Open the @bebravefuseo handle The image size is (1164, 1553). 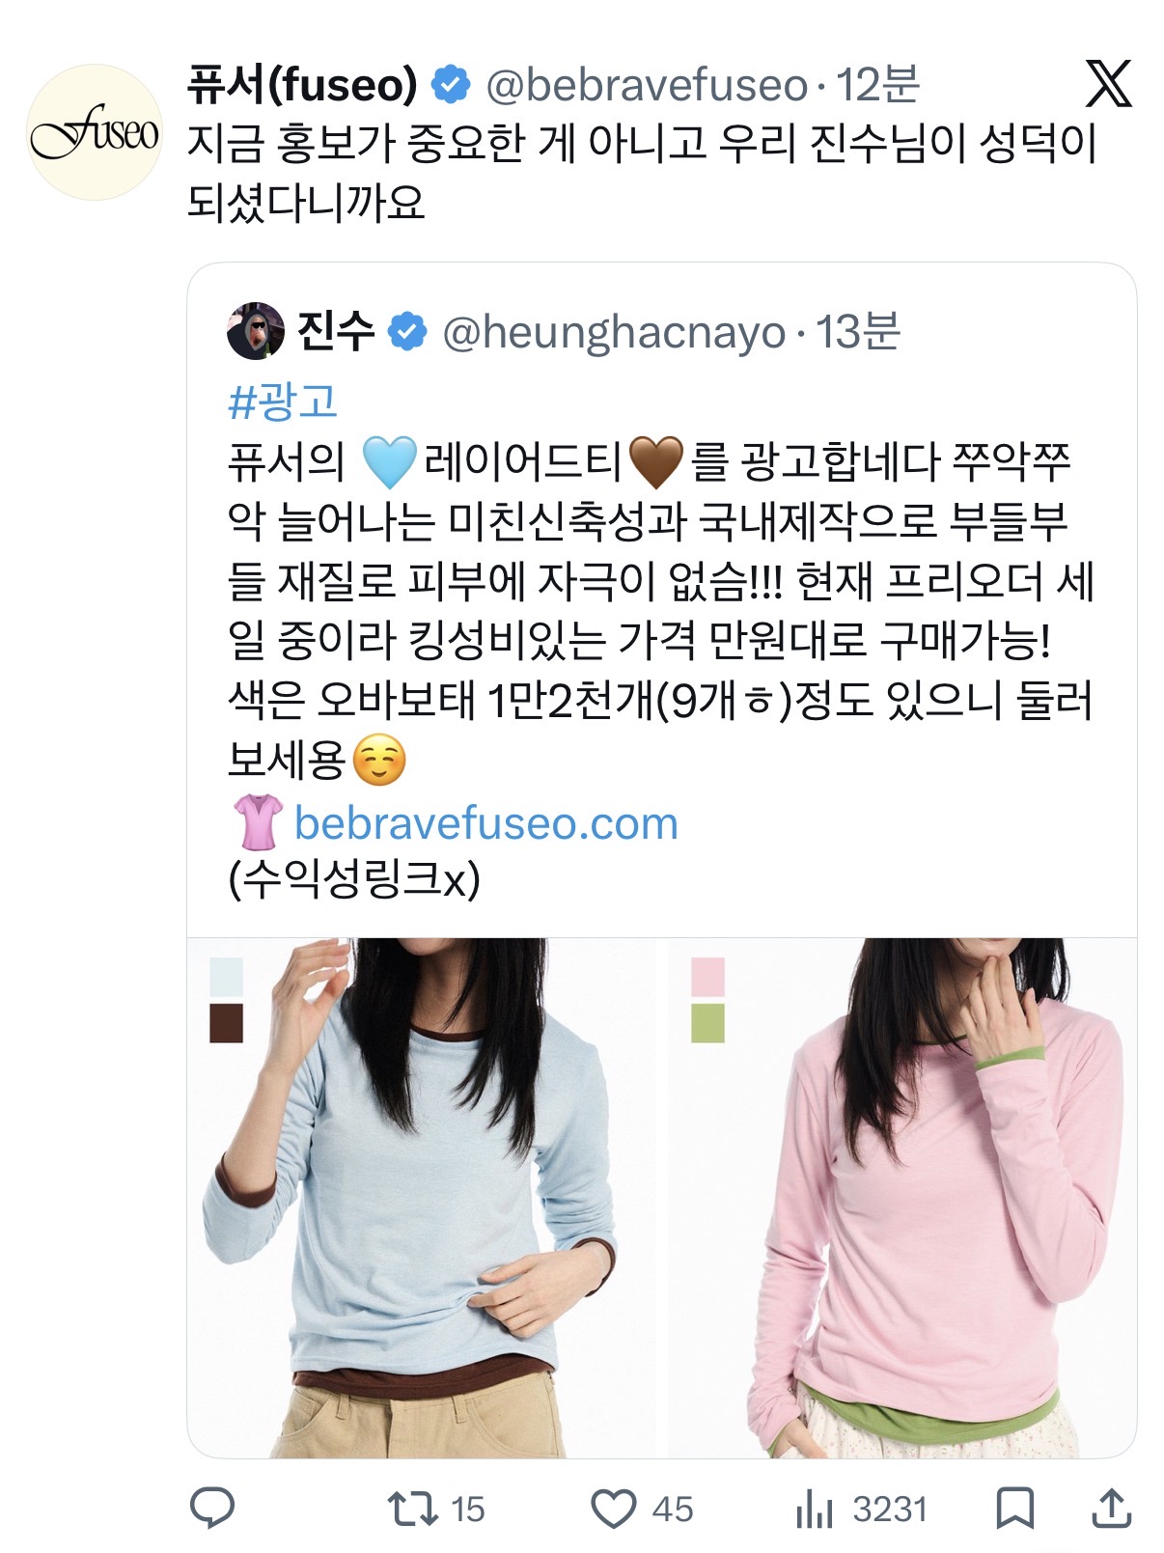point(647,85)
